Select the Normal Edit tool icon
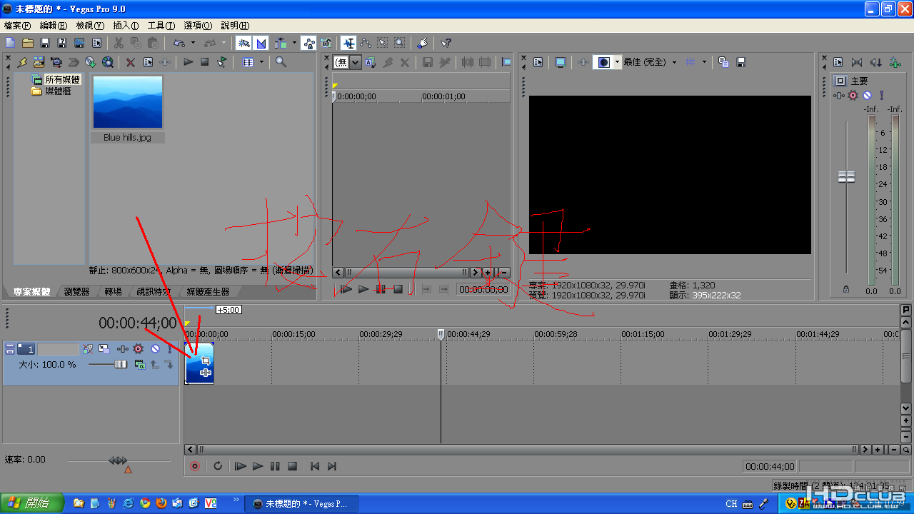 coord(348,43)
